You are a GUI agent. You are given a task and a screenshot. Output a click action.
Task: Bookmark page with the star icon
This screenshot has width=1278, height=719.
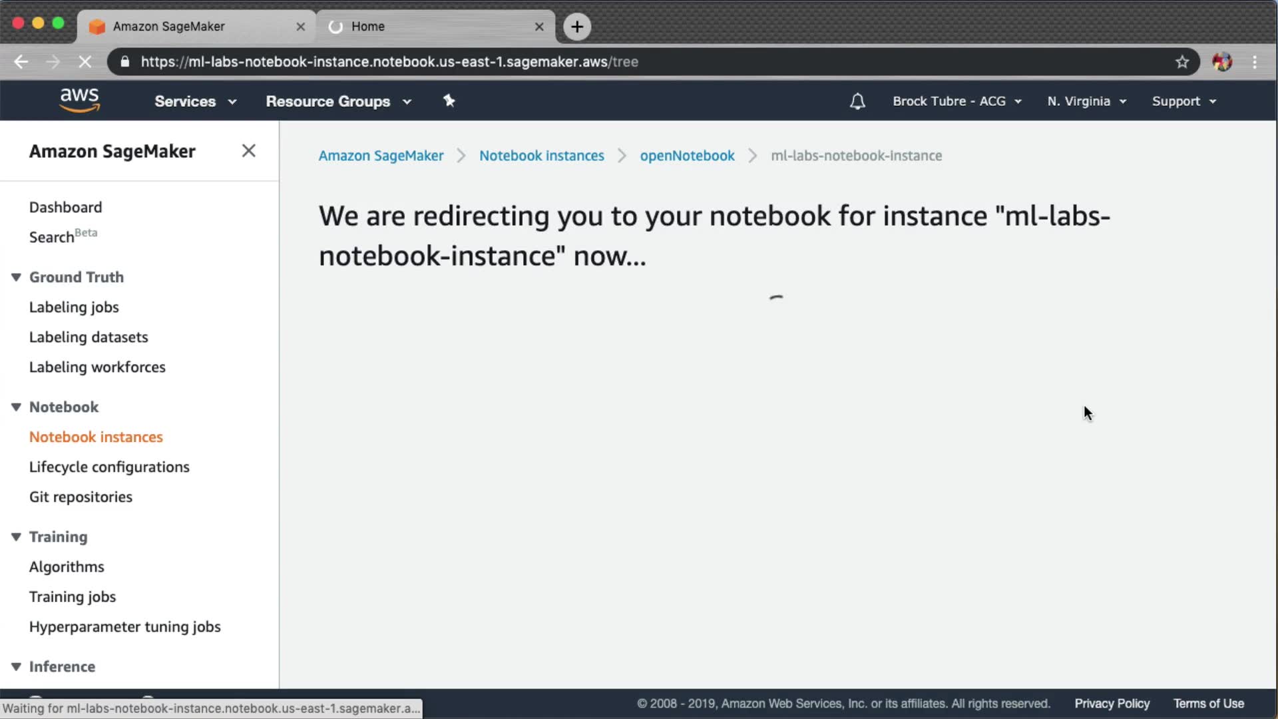[1181, 62]
